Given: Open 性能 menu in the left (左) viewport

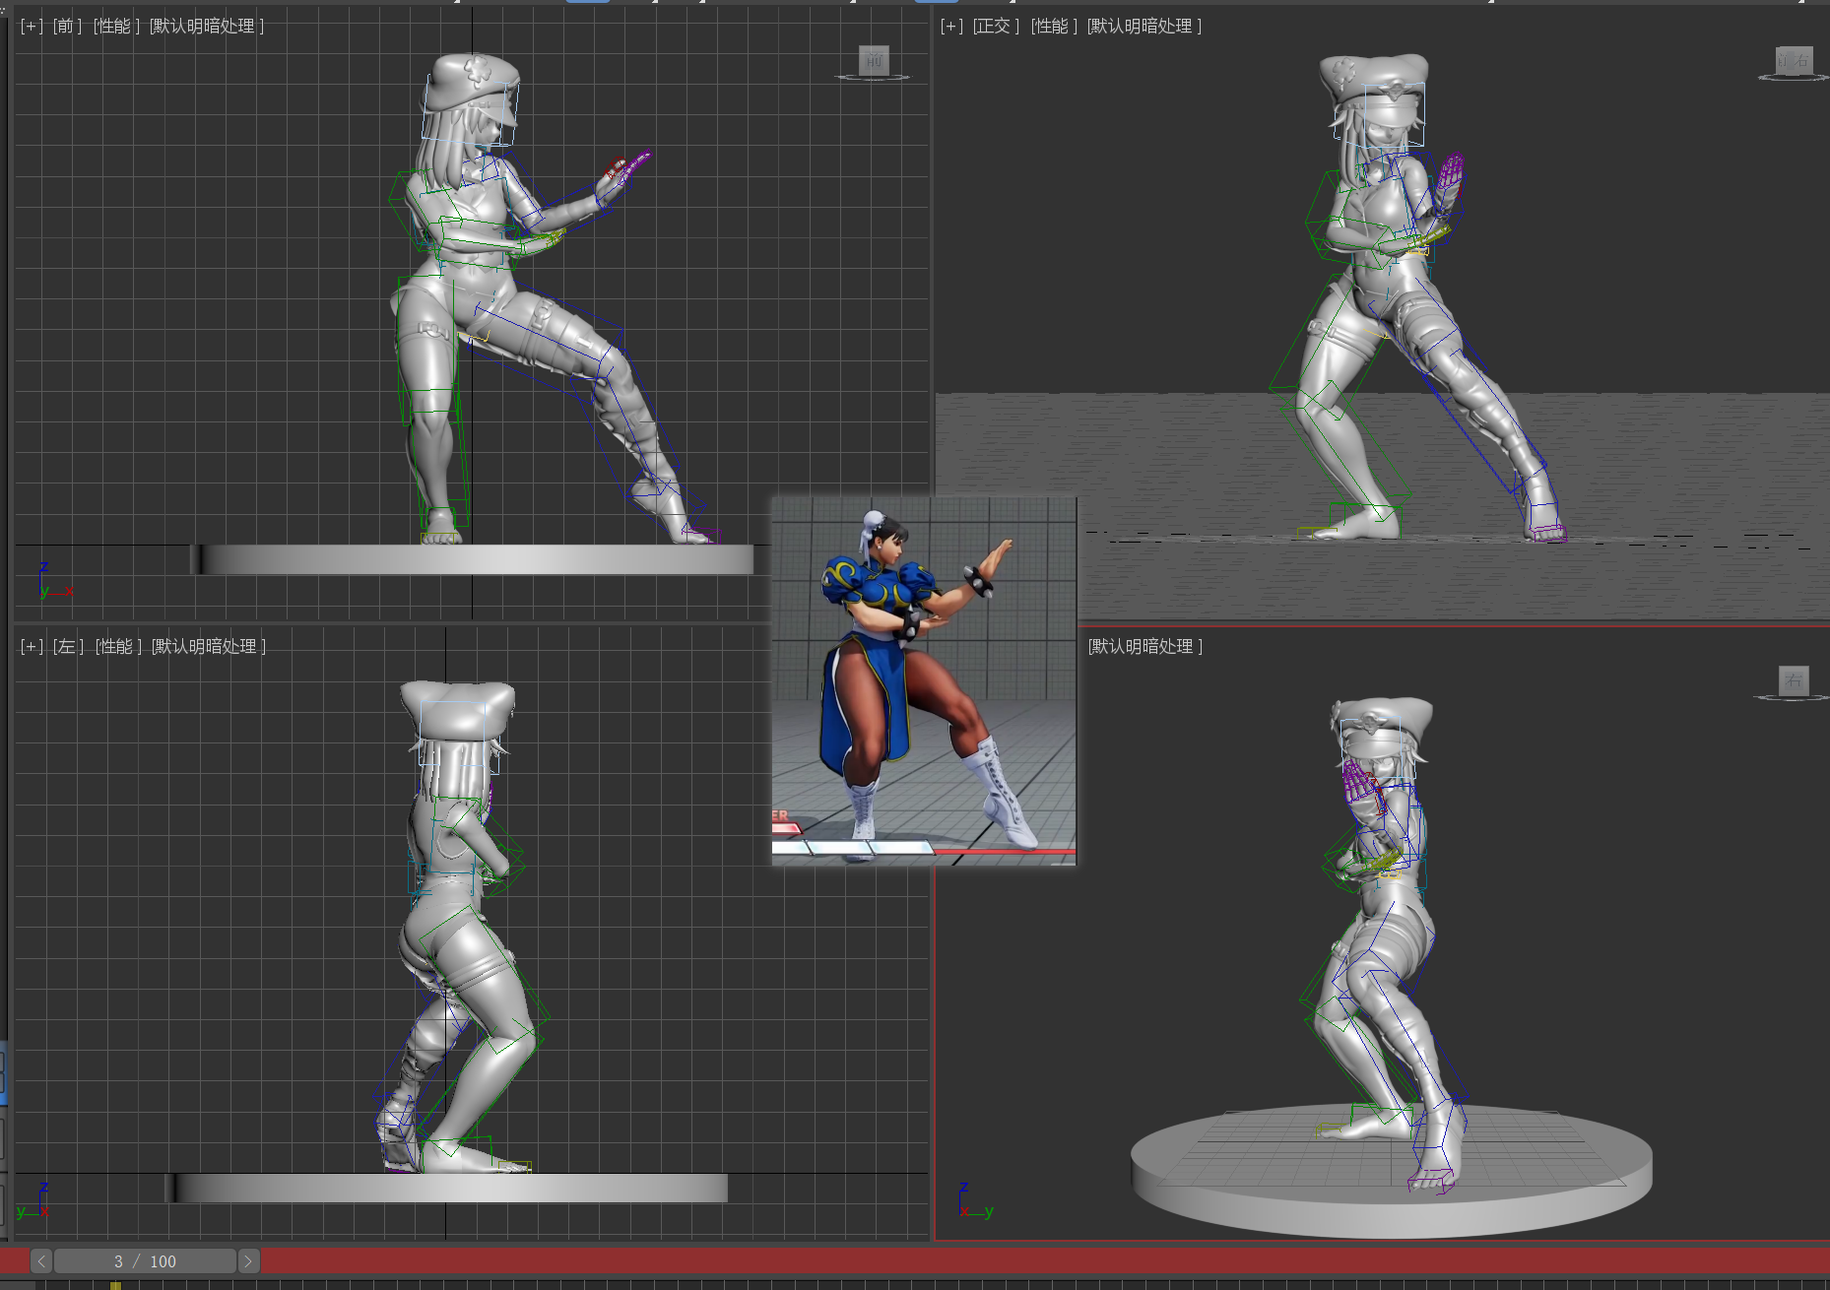Looking at the screenshot, I should (x=118, y=646).
